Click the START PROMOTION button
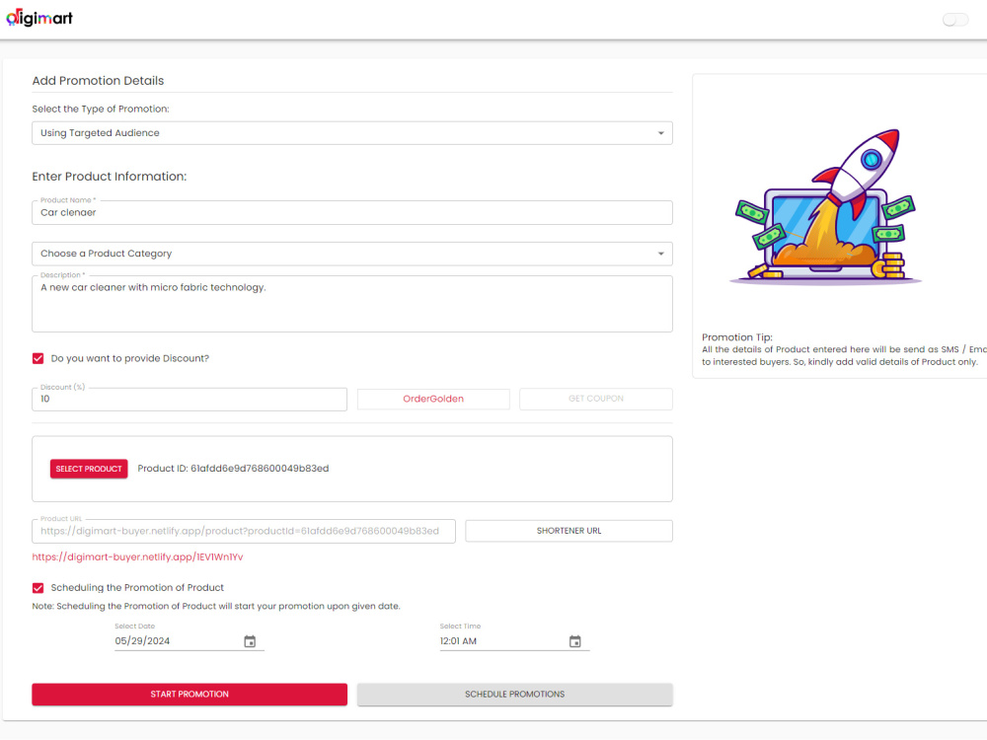 tap(189, 694)
